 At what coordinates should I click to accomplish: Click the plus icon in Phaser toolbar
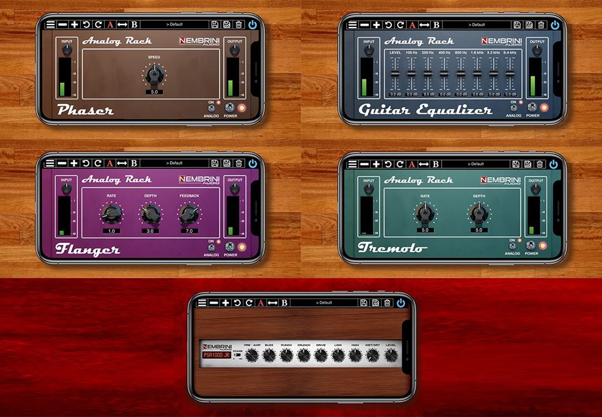click(x=75, y=24)
